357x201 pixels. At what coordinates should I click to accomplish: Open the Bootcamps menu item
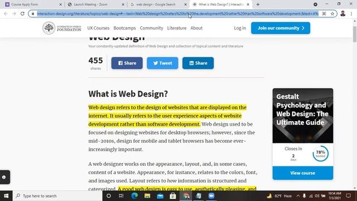click(124, 28)
